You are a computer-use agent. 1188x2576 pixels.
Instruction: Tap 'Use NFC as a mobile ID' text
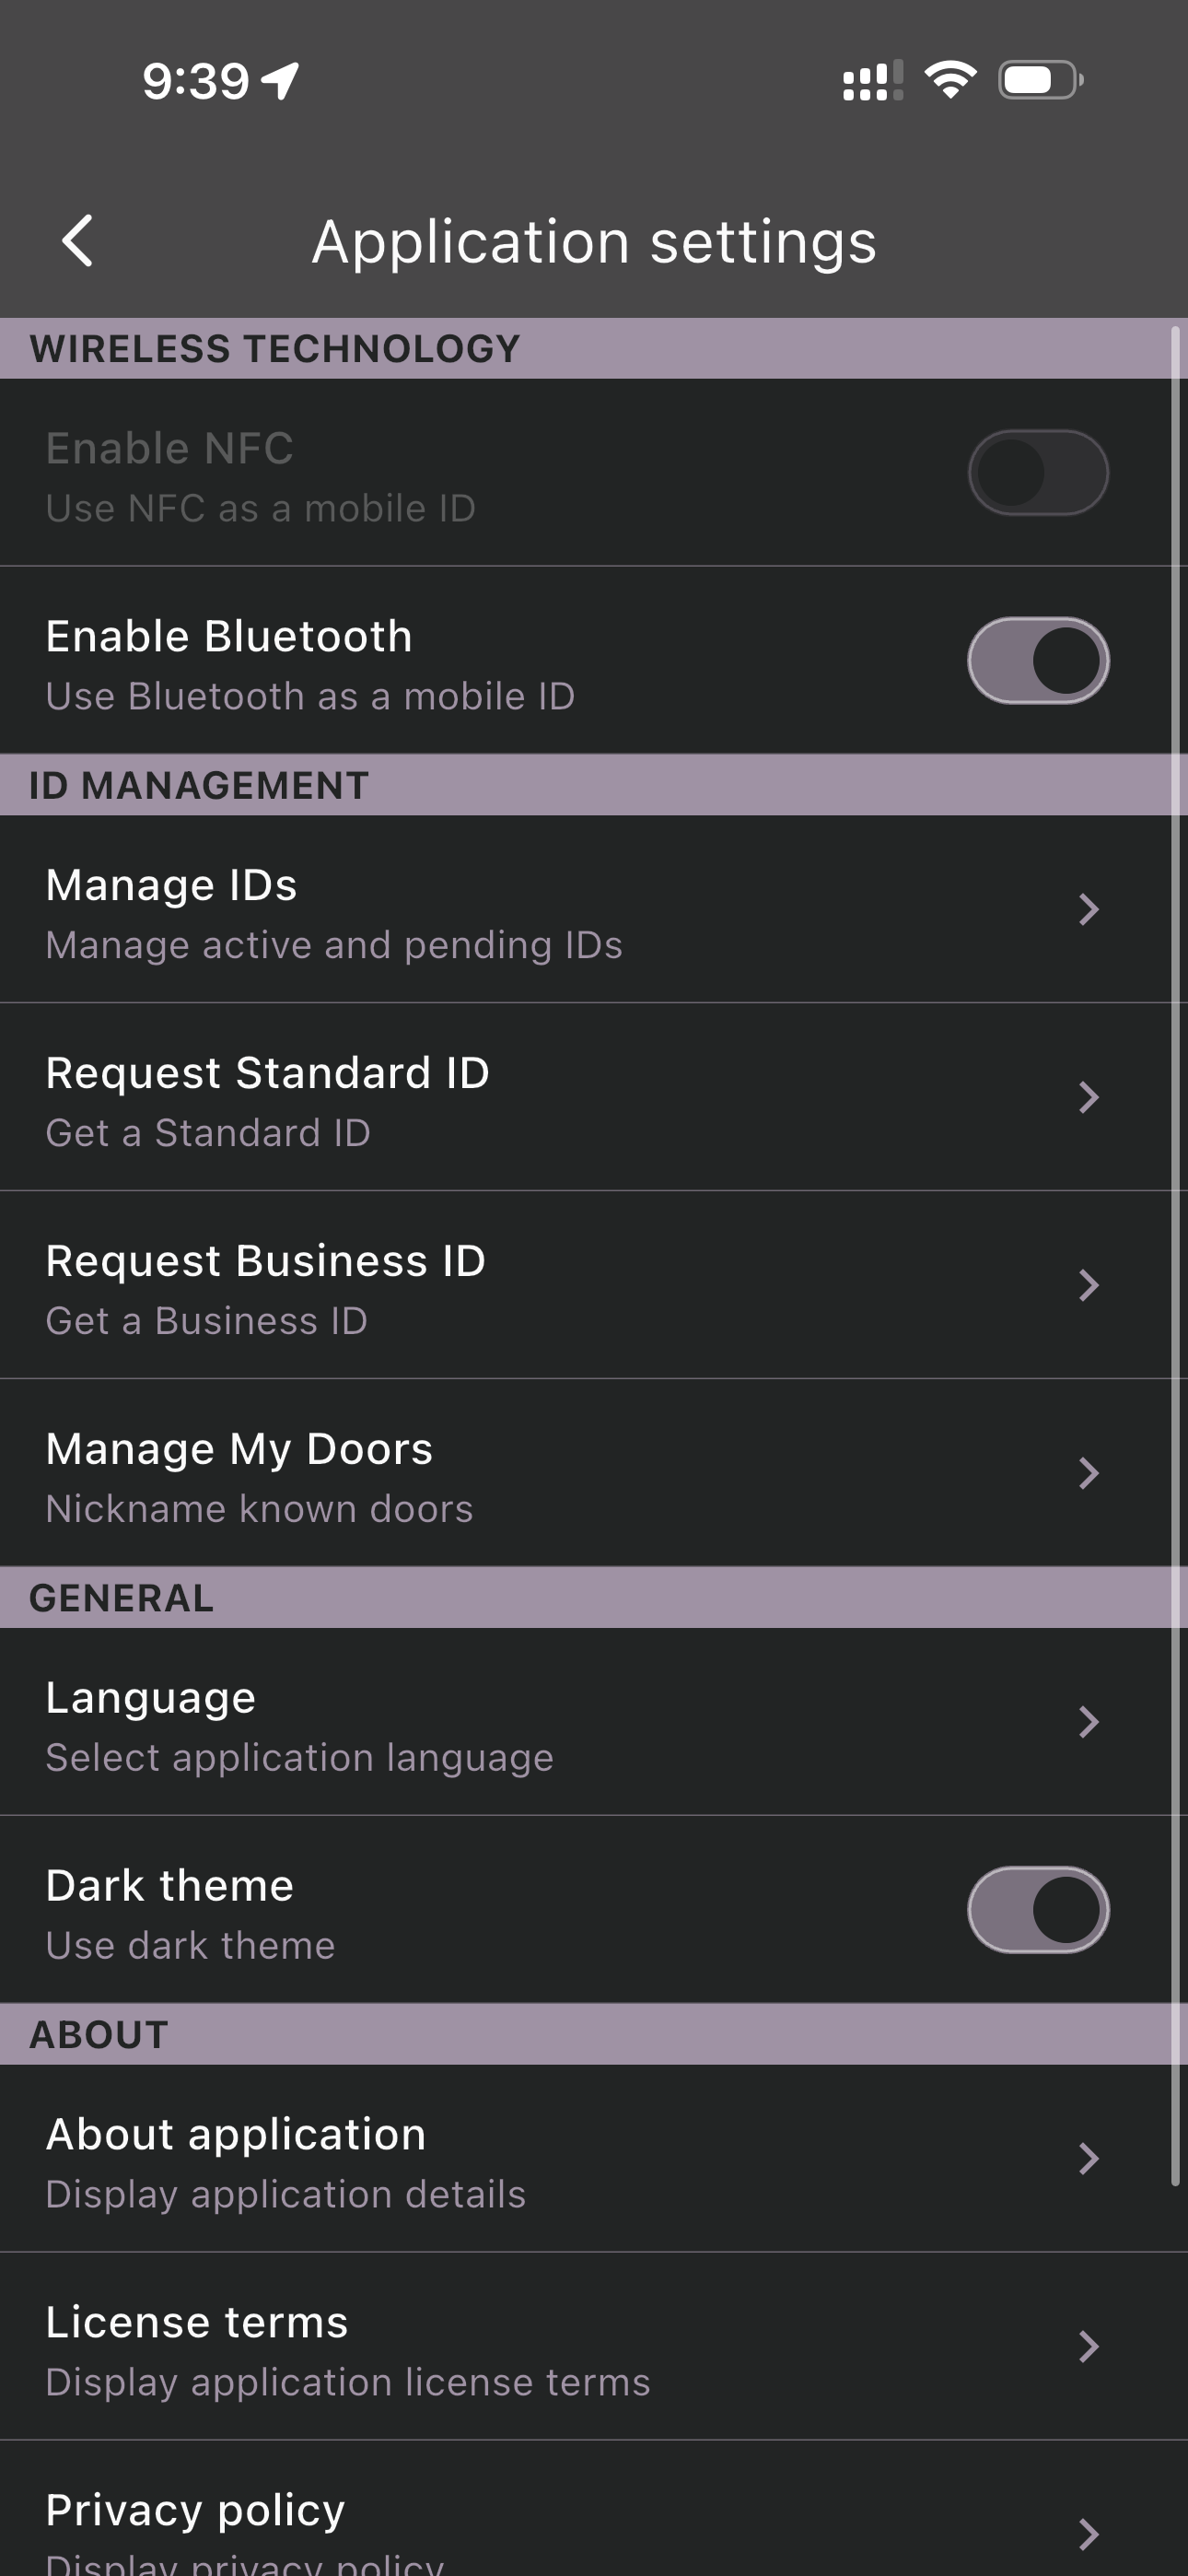pyautogui.click(x=260, y=508)
